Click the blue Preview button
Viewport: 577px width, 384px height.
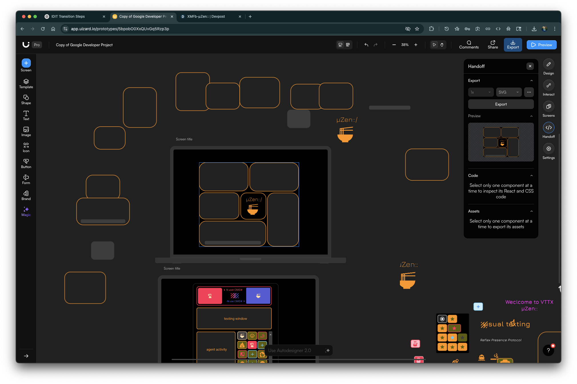[541, 45]
